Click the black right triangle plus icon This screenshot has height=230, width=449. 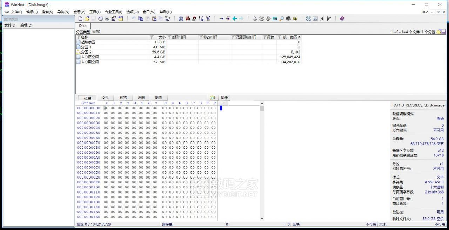[329, 19]
